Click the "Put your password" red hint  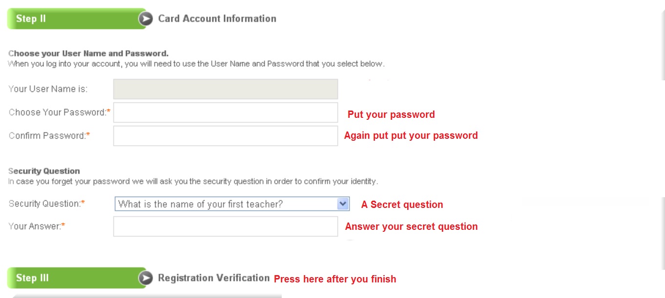coord(391,115)
